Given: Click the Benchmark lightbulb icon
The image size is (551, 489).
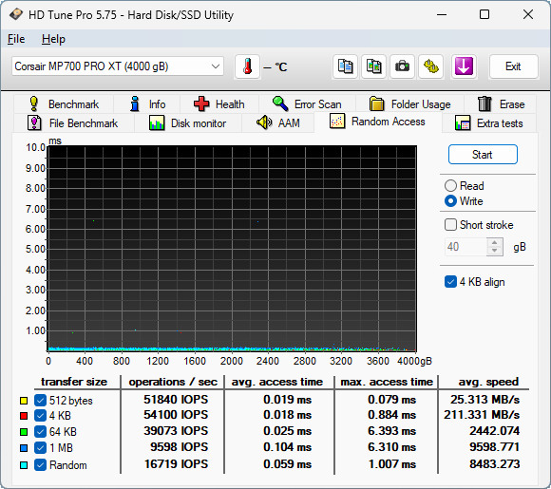Looking at the screenshot, I should (34, 104).
